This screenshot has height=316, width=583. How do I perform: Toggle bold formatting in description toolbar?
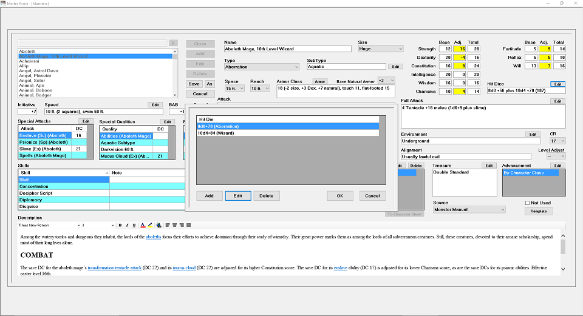(120, 225)
